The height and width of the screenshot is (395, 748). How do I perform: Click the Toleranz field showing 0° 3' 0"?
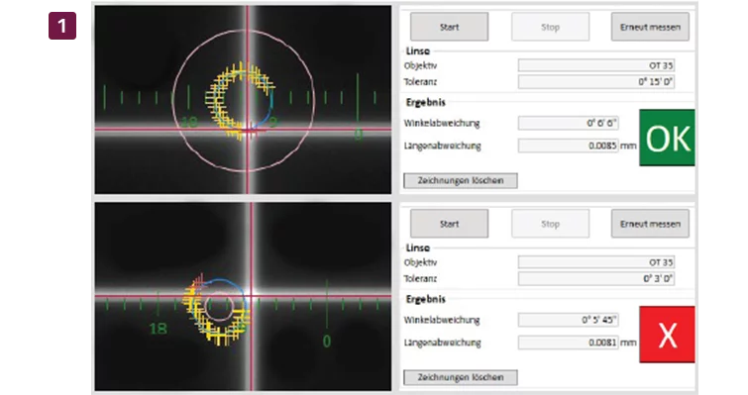point(595,279)
